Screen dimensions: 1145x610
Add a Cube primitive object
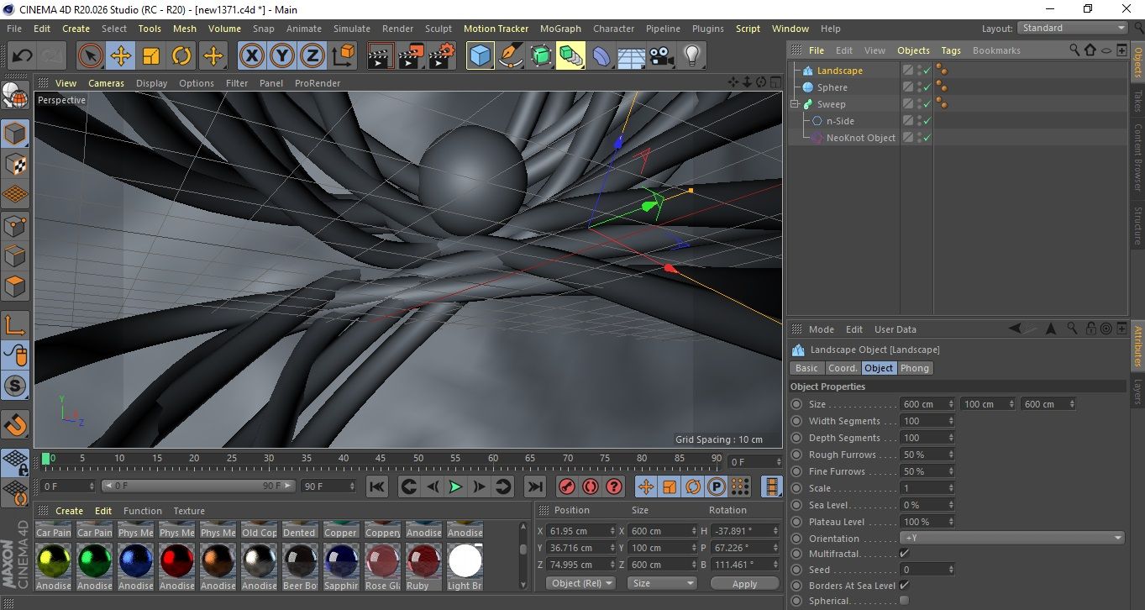coord(481,56)
